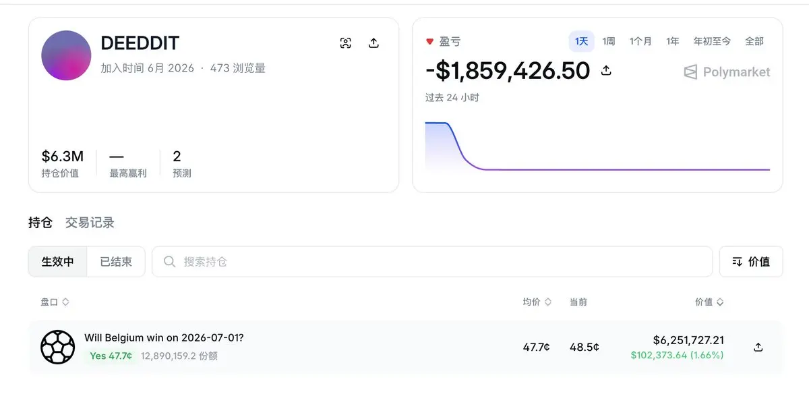Click the soccer ball market icon
This screenshot has height=417, width=809.
point(58,347)
